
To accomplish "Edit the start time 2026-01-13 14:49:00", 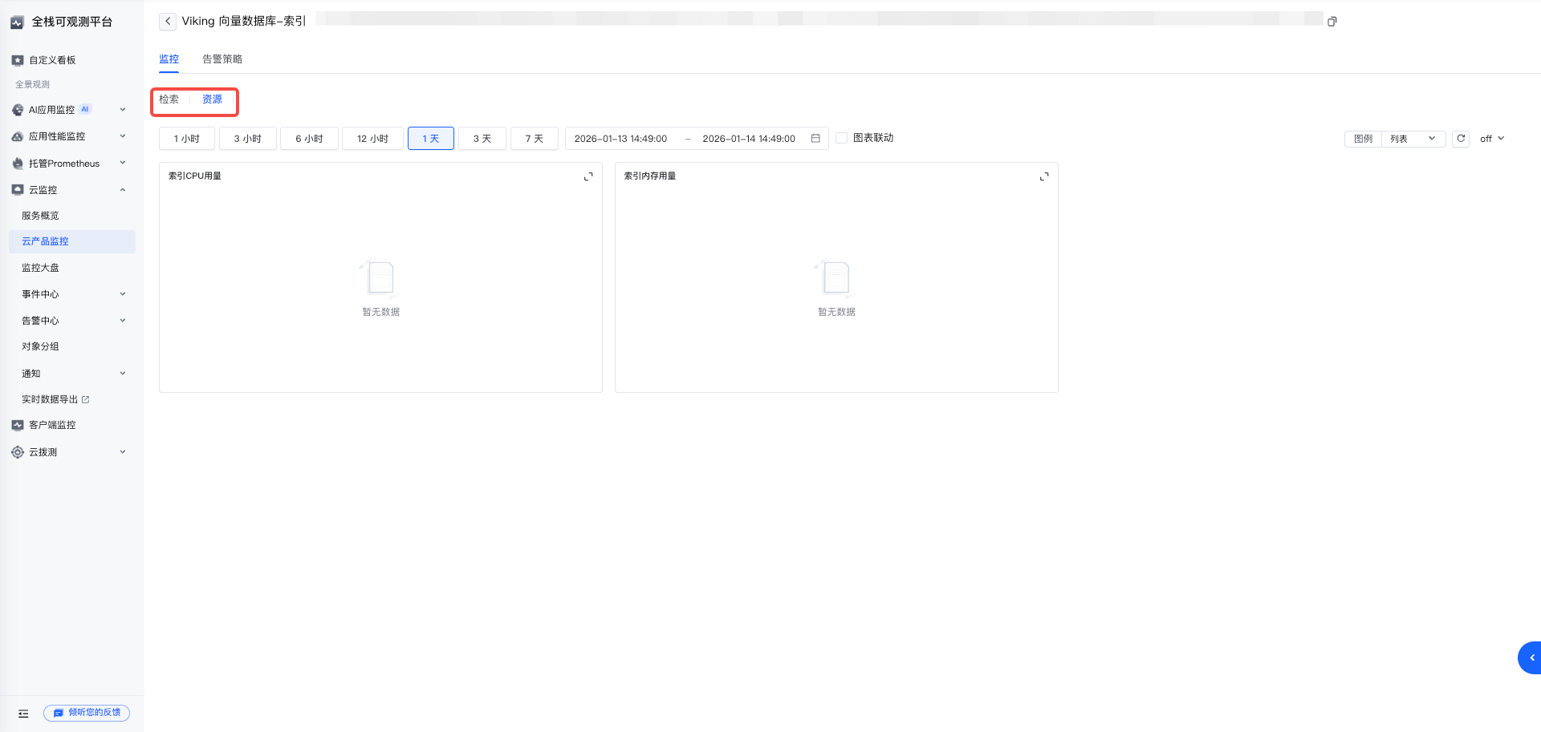I will pyautogui.click(x=621, y=139).
